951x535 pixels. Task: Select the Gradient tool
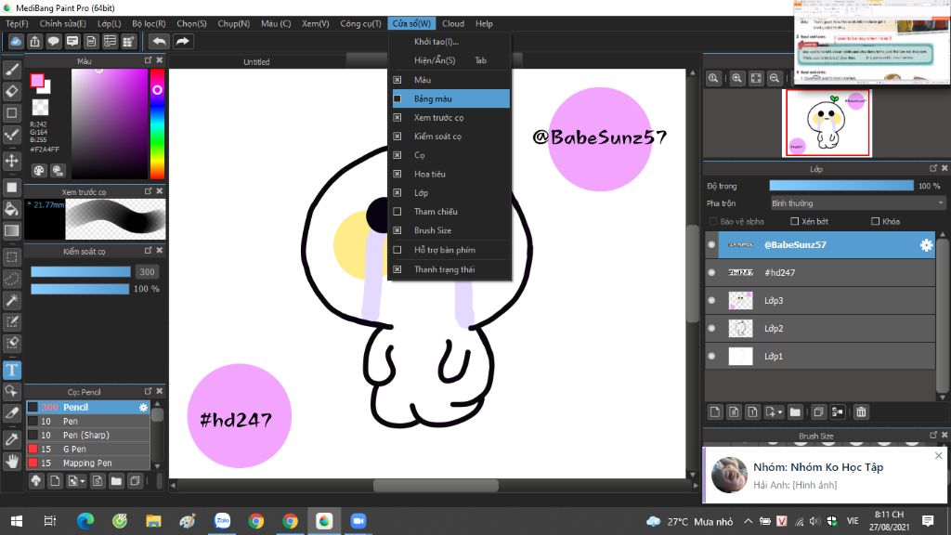point(11,230)
